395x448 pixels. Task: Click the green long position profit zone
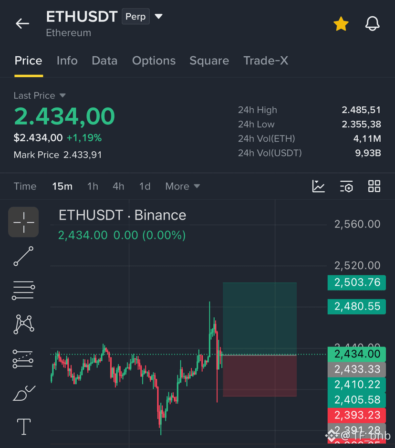click(x=260, y=319)
